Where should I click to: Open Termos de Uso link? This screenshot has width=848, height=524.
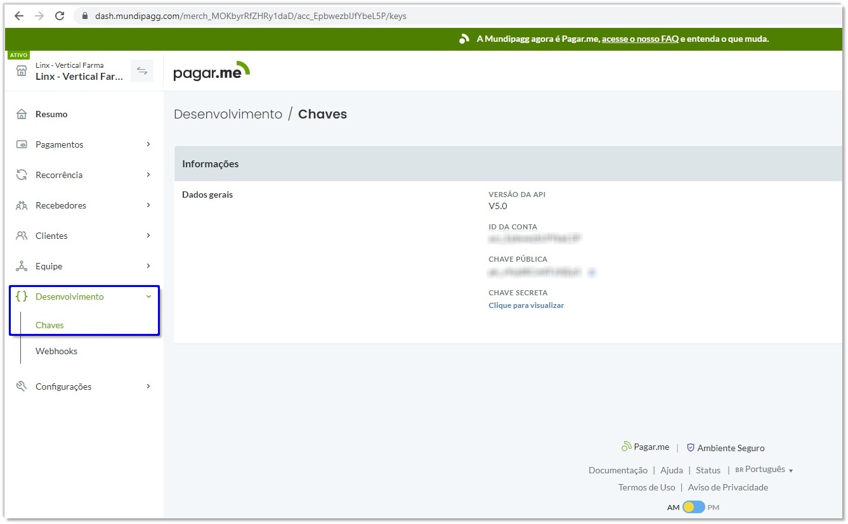(x=646, y=487)
